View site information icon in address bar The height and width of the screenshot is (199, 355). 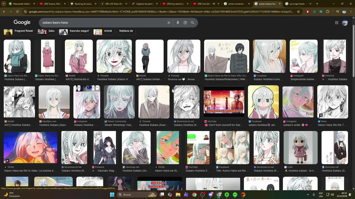pos(26,12)
